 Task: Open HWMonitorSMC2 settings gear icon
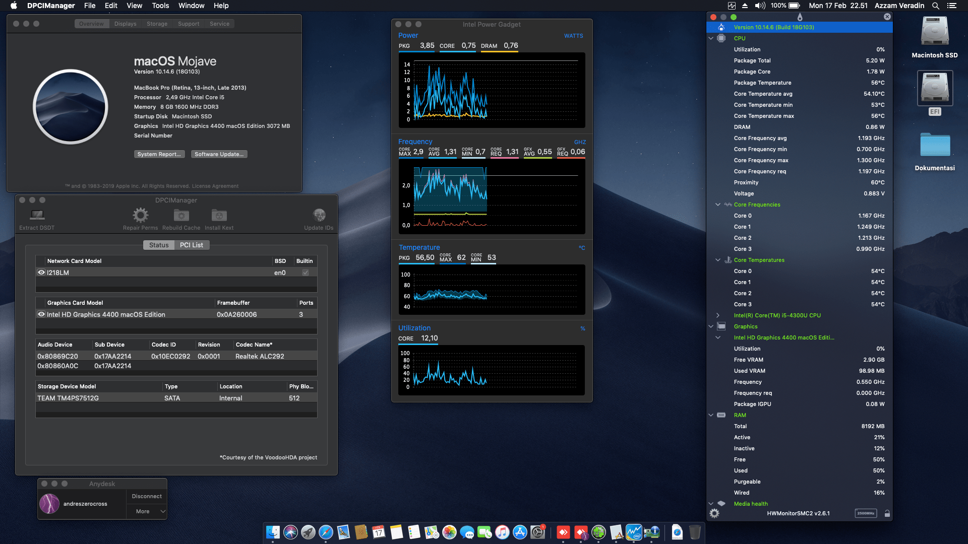coord(714,513)
